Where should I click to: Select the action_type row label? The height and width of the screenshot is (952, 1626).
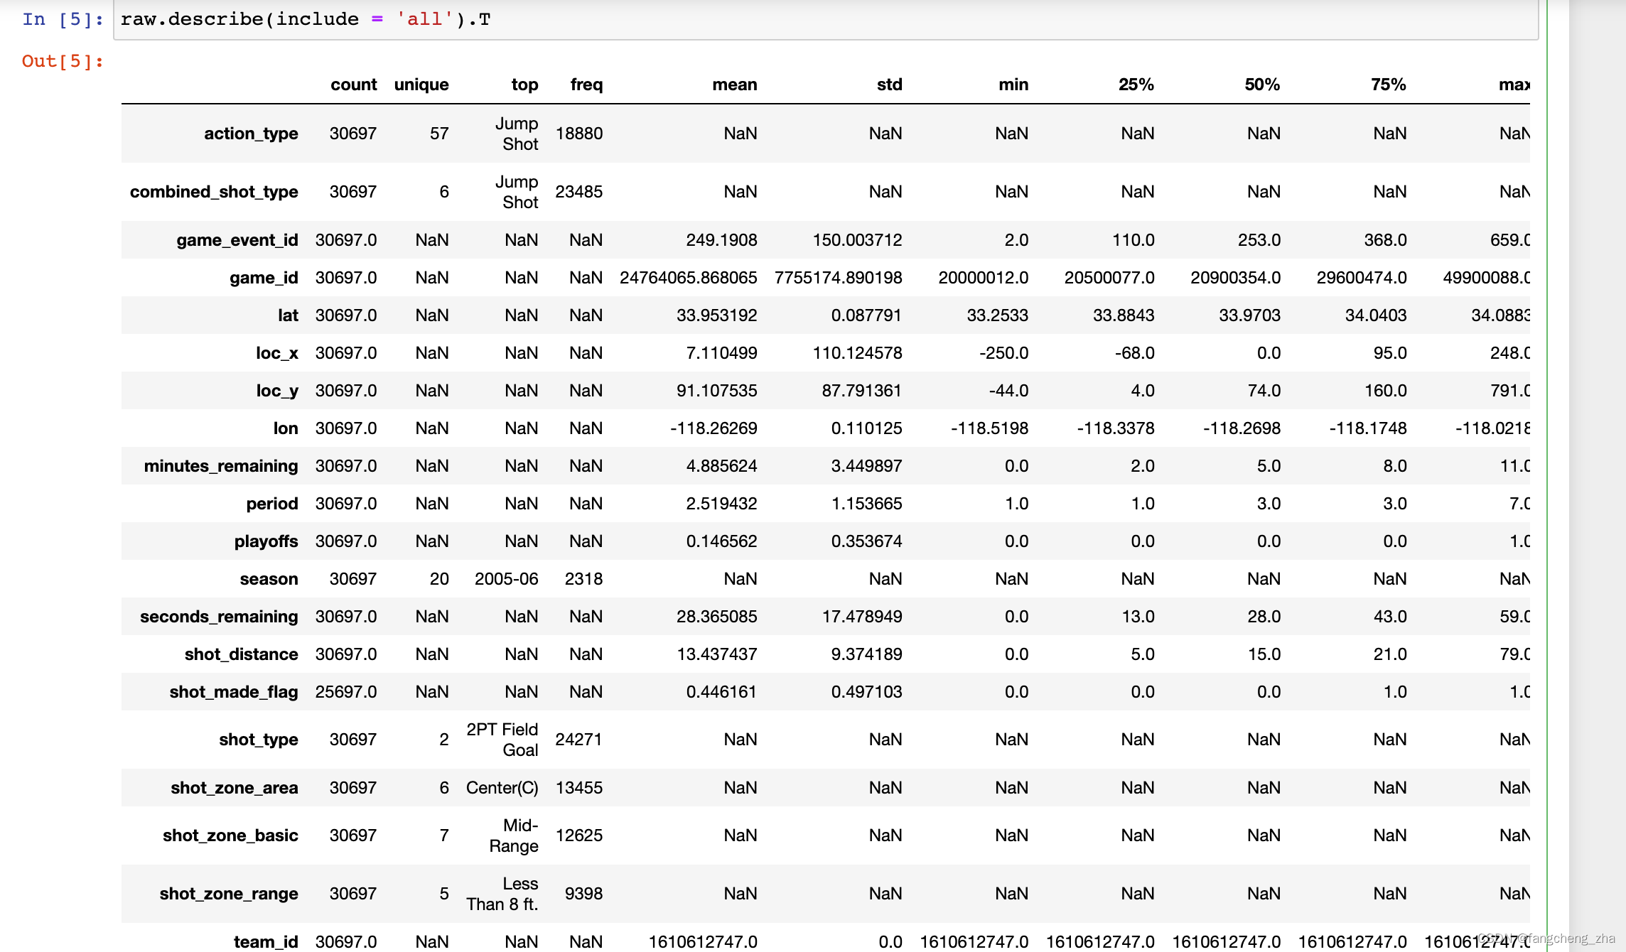tap(251, 134)
